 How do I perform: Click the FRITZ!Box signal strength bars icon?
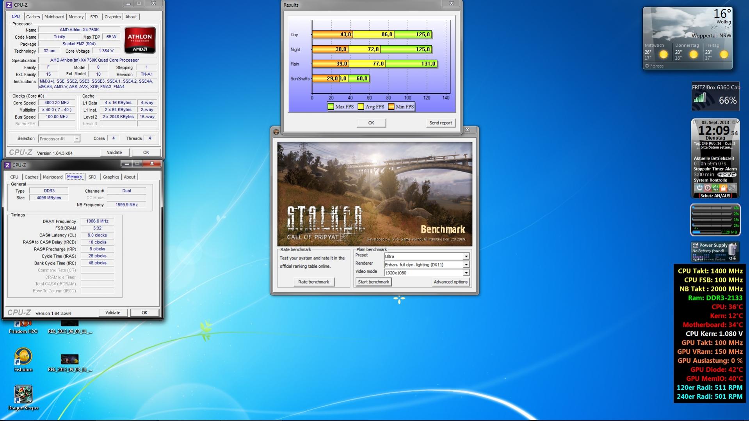point(700,98)
